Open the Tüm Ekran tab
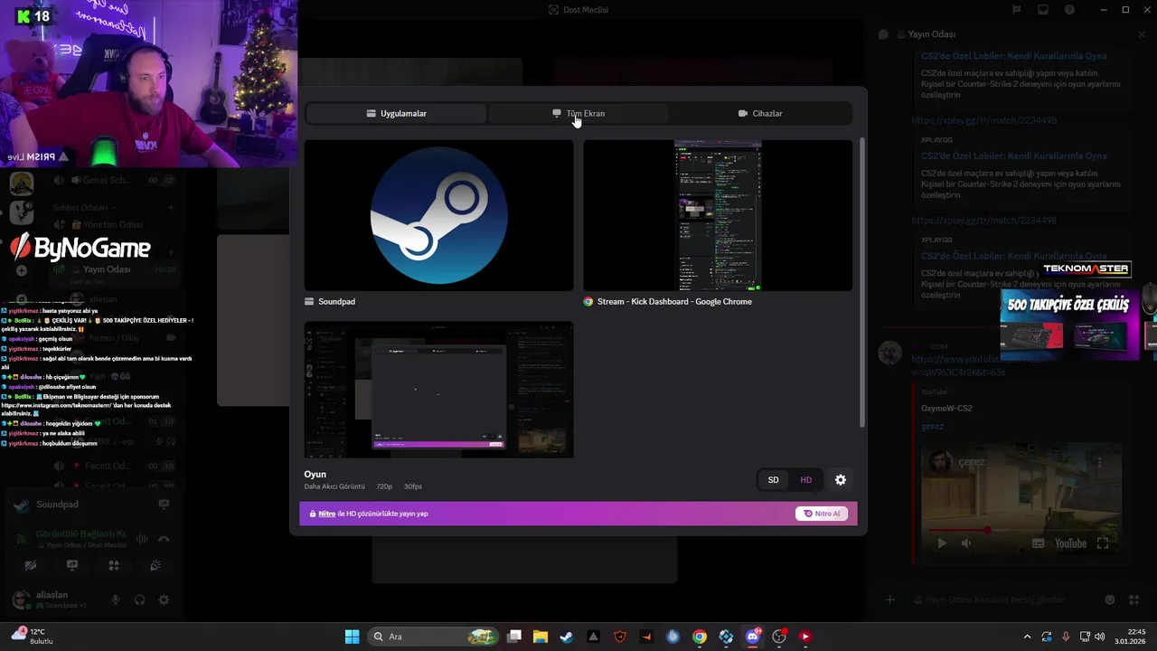 (x=578, y=113)
